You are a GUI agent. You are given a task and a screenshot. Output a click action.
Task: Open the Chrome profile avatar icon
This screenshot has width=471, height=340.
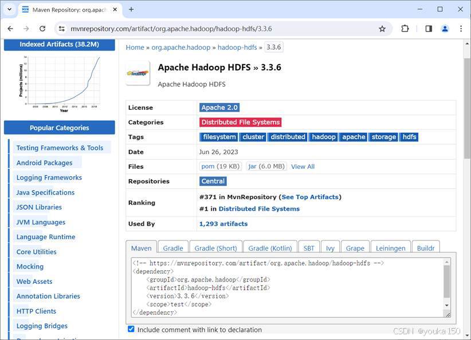tap(445, 29)
